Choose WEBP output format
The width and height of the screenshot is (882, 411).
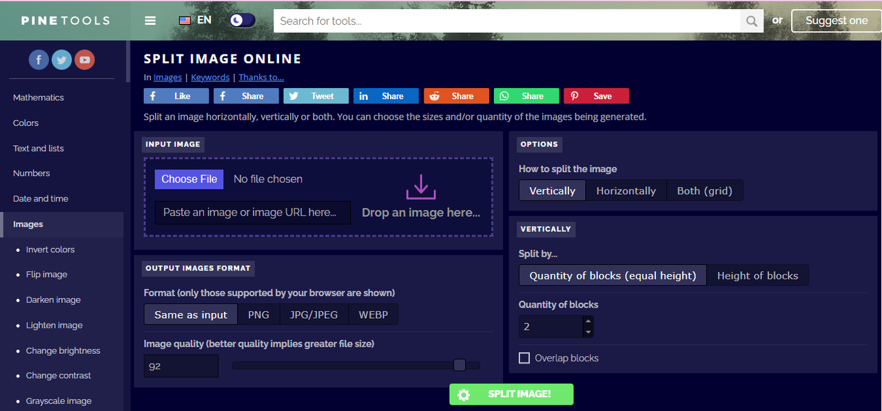(x=373, y=315)
